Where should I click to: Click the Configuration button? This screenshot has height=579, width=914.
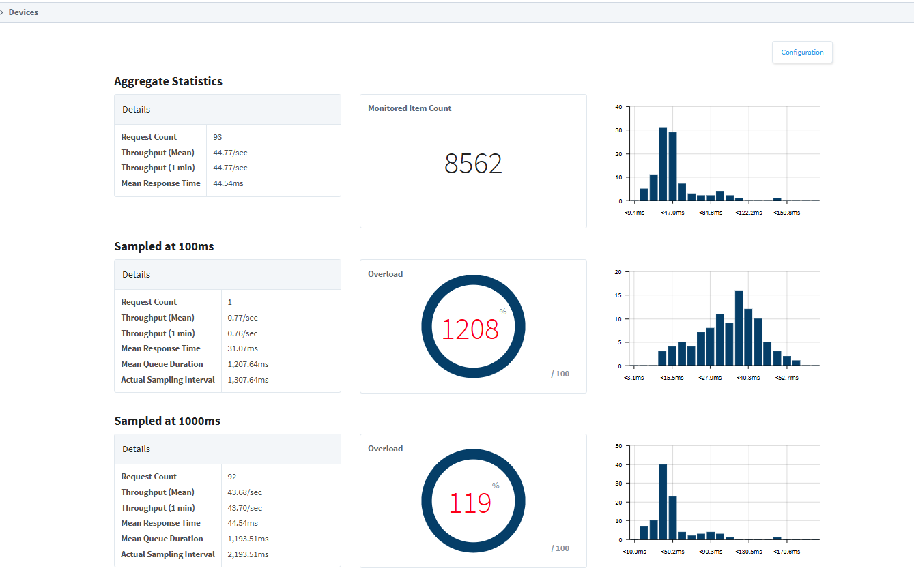[802, 53]
